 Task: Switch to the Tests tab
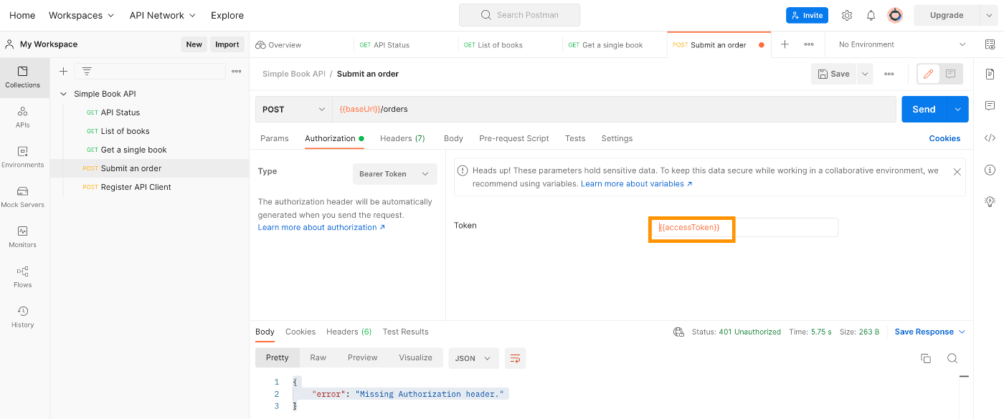[575, 138]
